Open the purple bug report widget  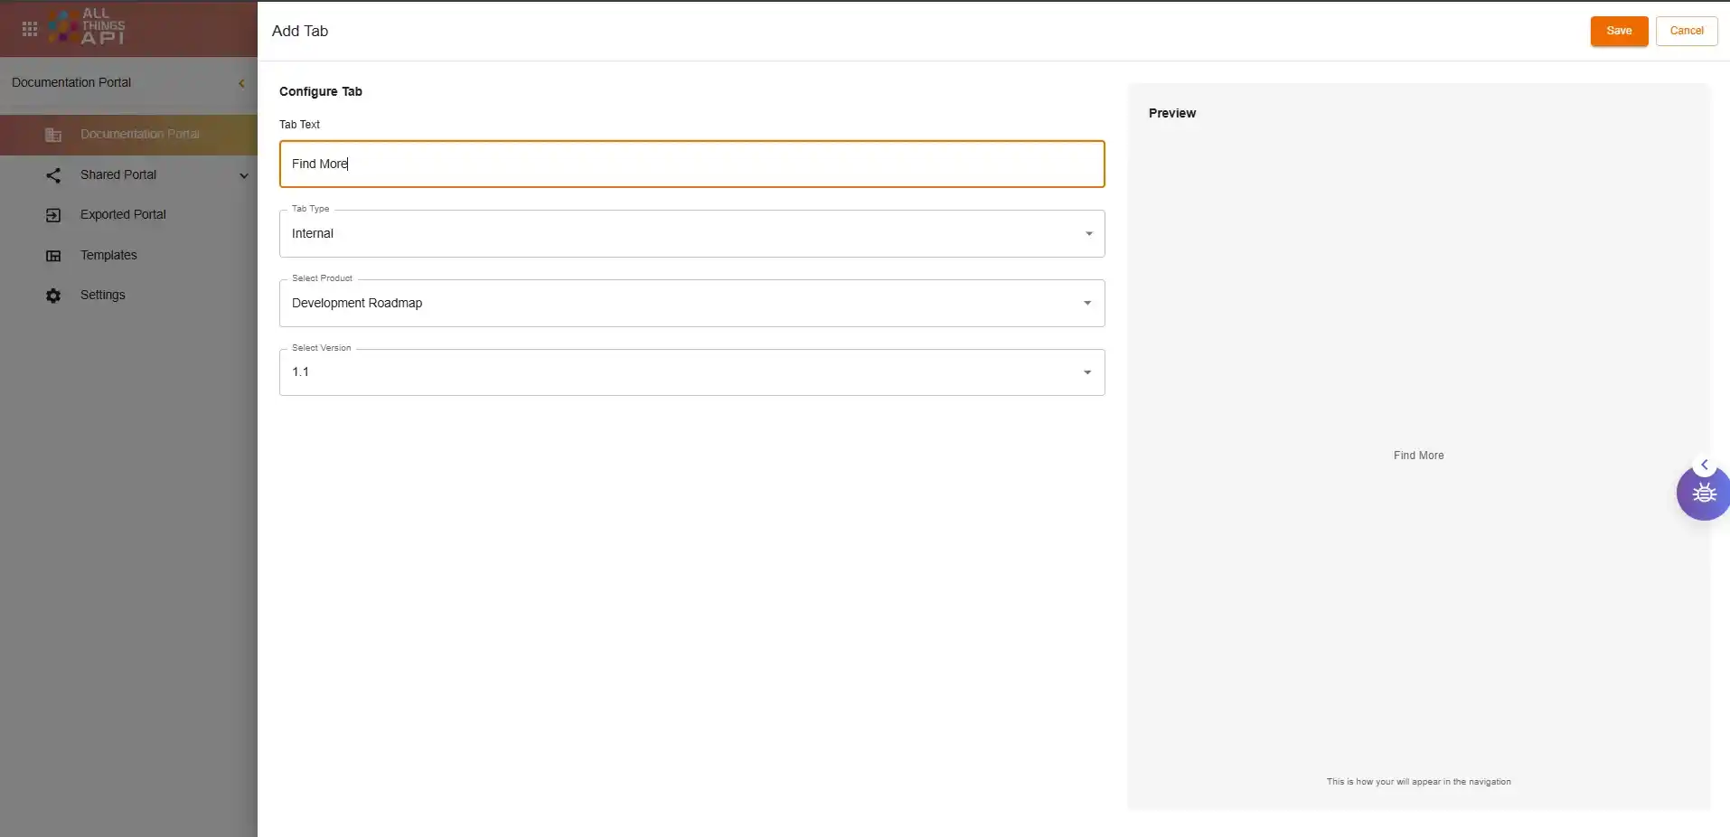pos(1704,494)
